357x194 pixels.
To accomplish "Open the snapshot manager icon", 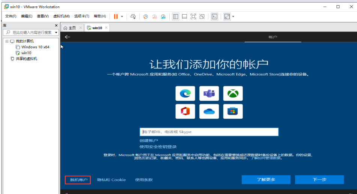I will 163,16.
